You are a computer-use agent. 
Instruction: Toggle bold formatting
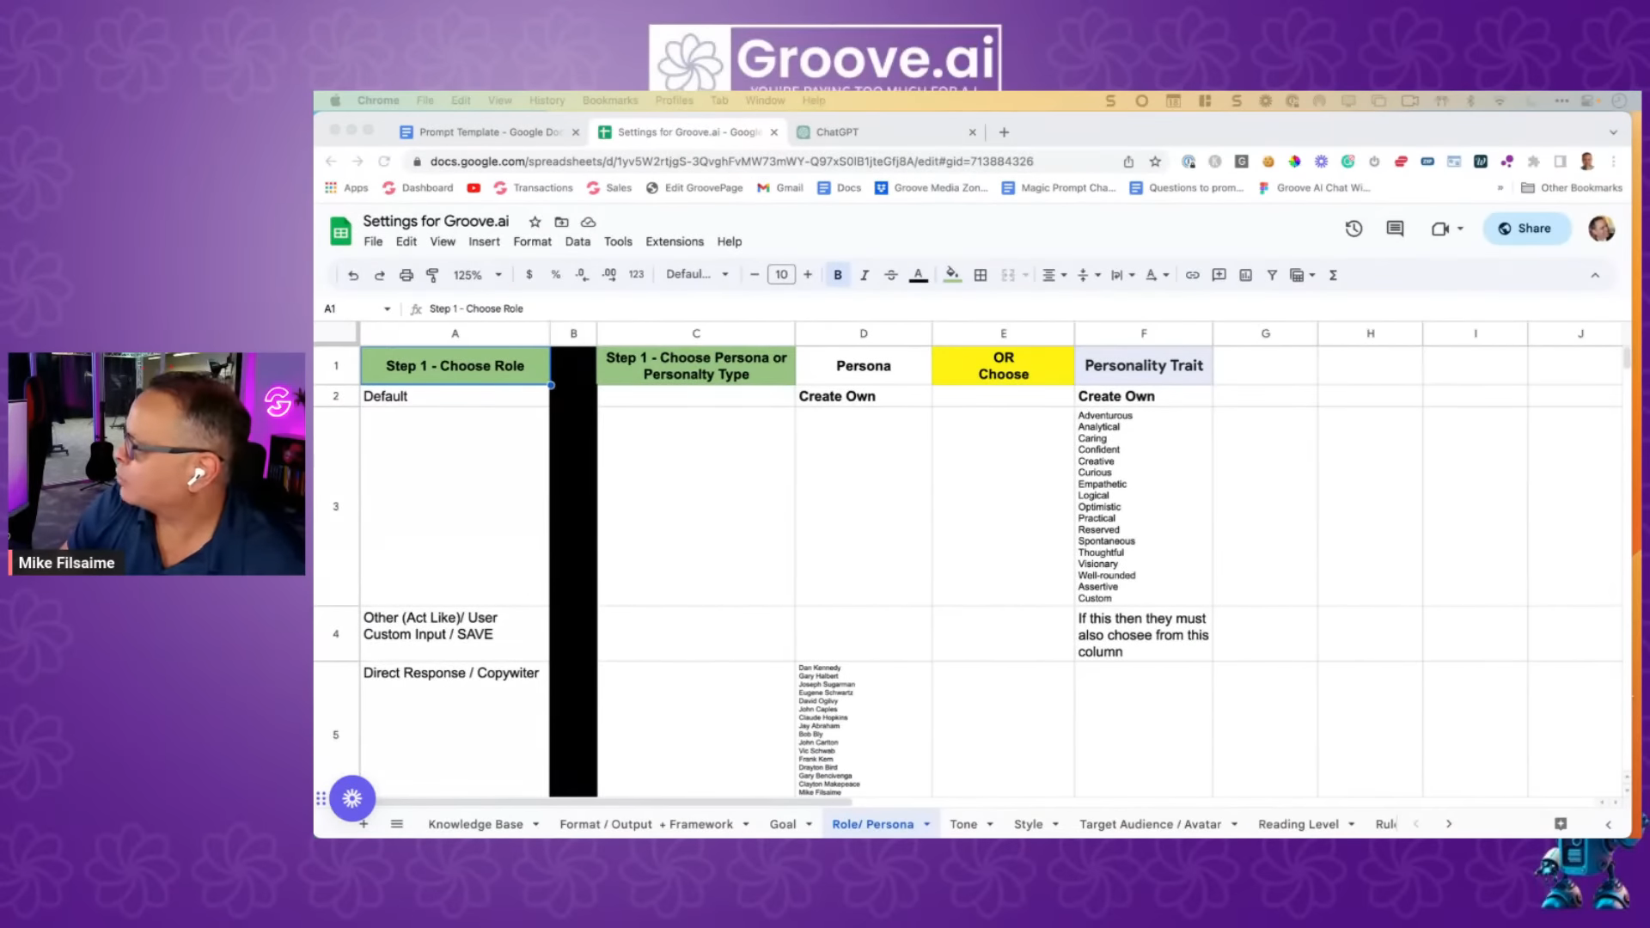pos(838,275)
